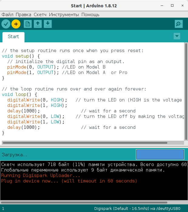The height and width of the screenshot is (212, 188).
Task: Open the Файл menu
Action: point(7,15)
